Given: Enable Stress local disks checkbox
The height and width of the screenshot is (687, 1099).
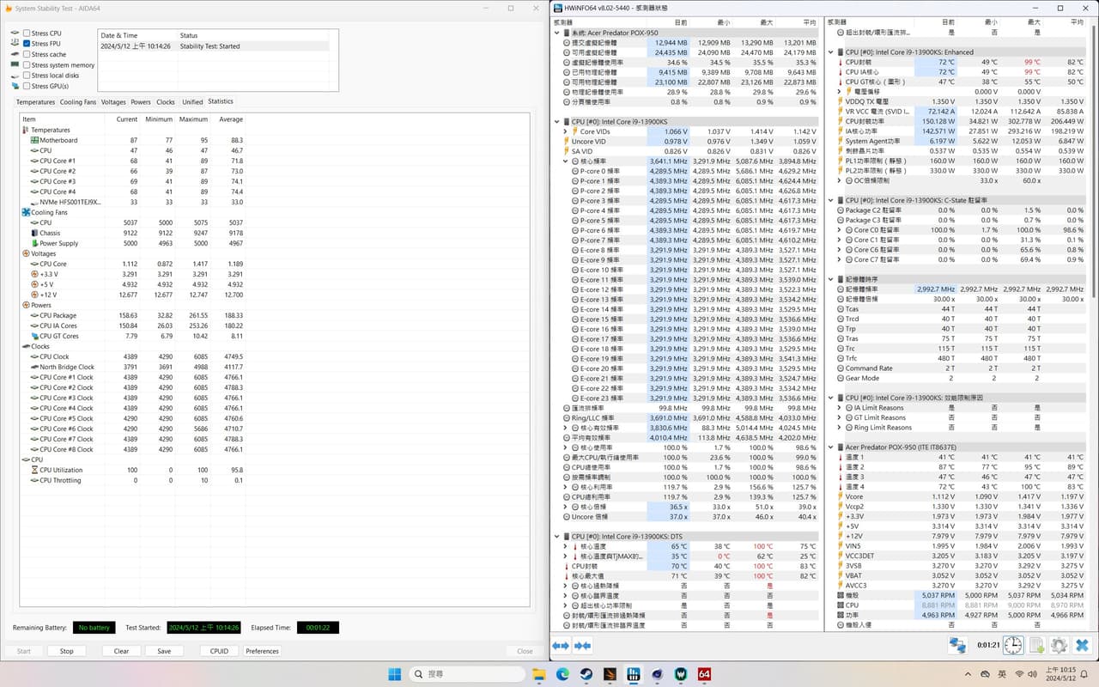Looking at the screenshot, I should point(27,76).
